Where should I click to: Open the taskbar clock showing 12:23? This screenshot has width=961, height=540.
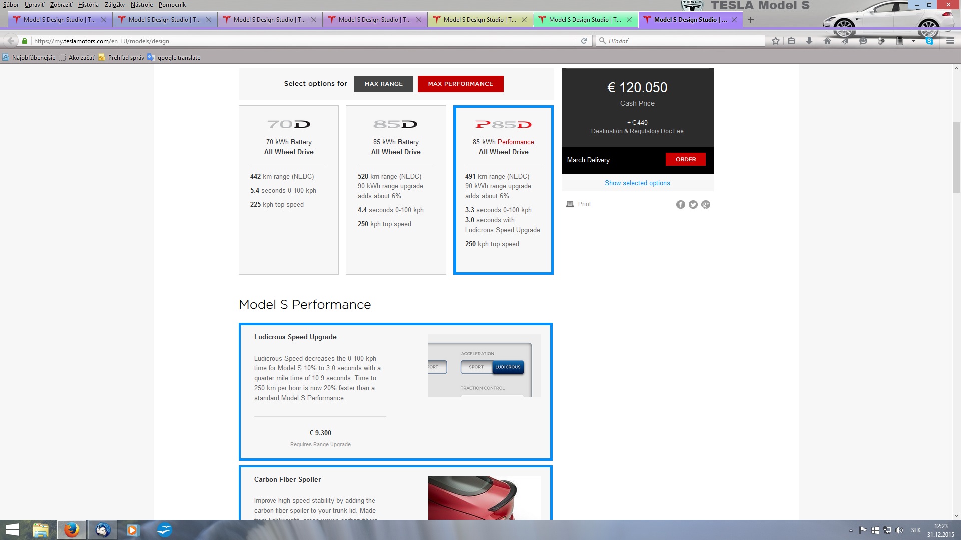click(x=941, y=530)
